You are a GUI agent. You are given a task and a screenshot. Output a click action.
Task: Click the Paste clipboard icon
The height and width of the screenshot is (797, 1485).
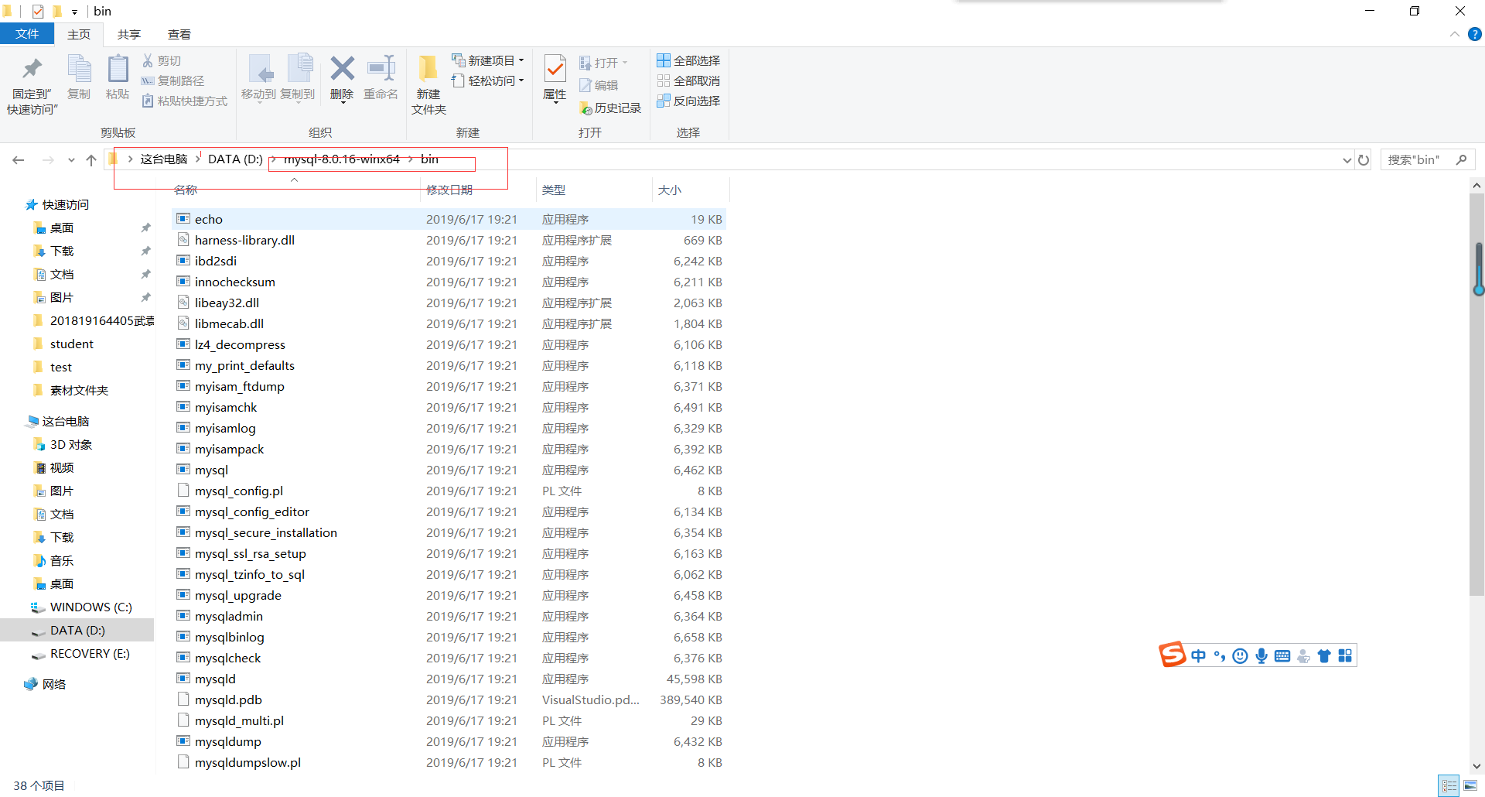(x=118, y=69)
